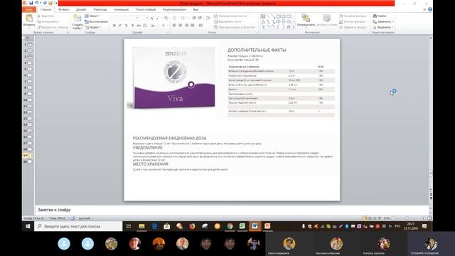Open the Section (Раздел) dropdown

pyautogui.click(x=93, y=27)
